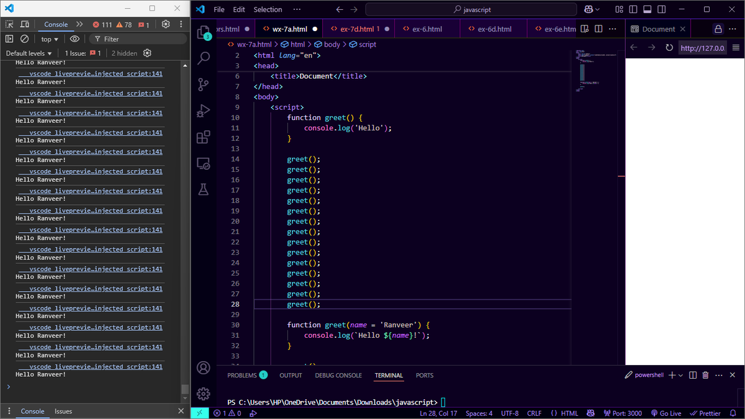Reload the Live Preview page
Screen dimensions: 745x419
pyautogui.click(x=669, y=48)
